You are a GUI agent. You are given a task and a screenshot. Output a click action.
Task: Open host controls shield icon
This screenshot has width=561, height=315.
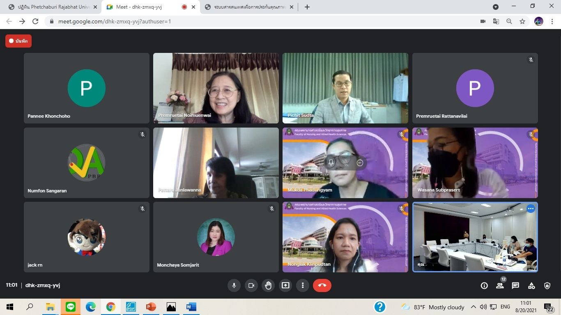(547, 286)
